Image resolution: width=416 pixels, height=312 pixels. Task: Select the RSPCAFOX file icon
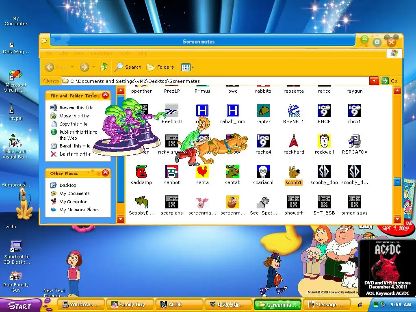click(x=355, y=141)
